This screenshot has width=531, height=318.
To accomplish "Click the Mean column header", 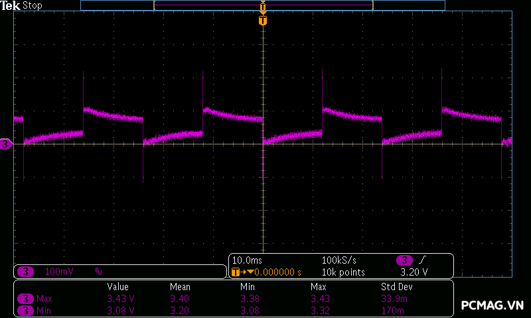I will click(180, 287).
